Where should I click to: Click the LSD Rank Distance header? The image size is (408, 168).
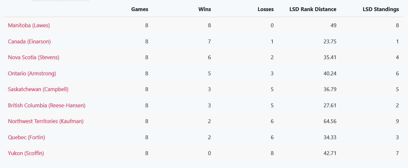(313, 9)
